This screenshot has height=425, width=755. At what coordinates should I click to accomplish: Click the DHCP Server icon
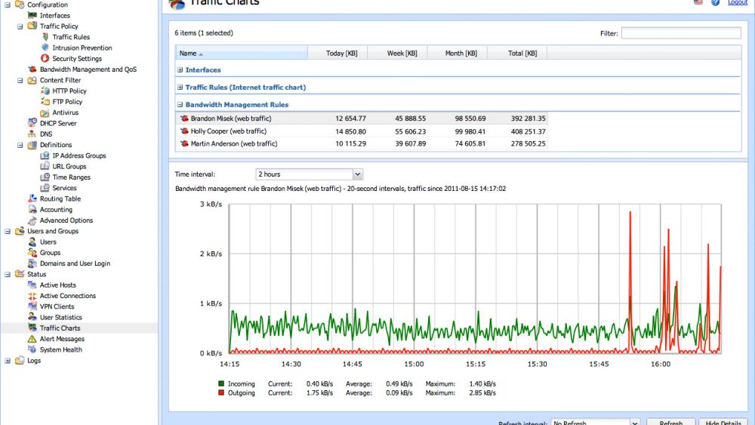(x=32, y=123)
